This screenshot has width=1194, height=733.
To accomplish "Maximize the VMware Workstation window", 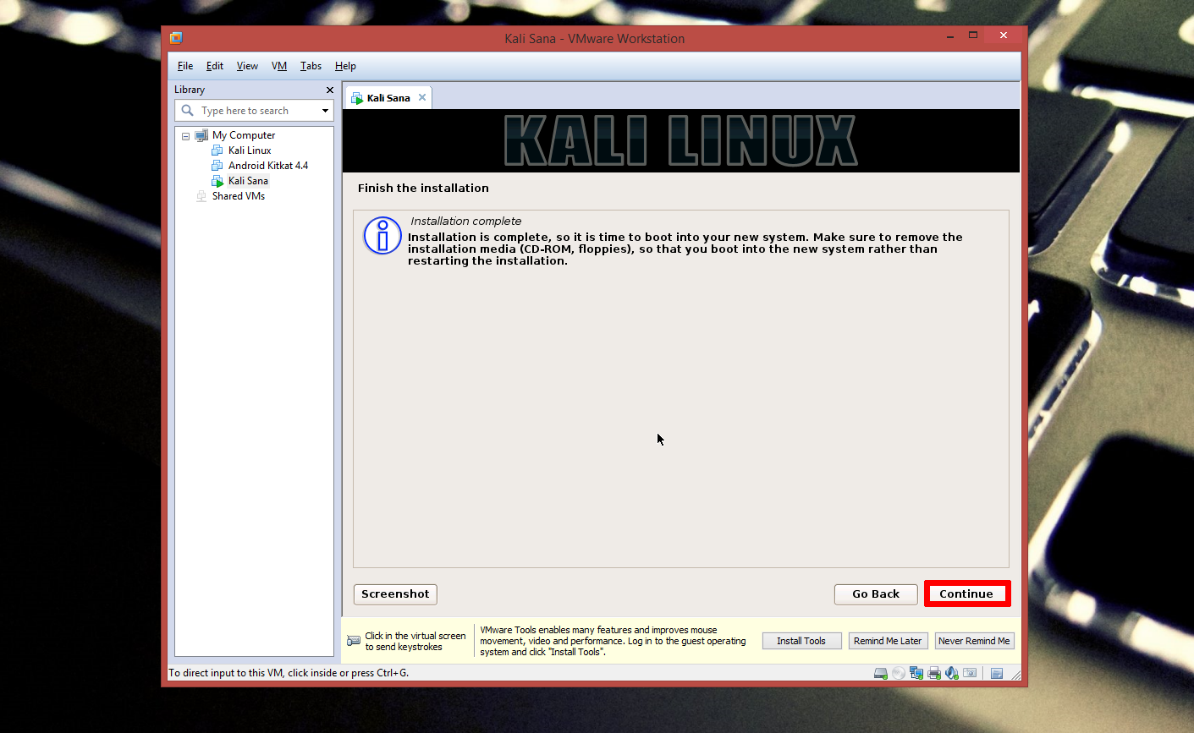I will 973,36.
